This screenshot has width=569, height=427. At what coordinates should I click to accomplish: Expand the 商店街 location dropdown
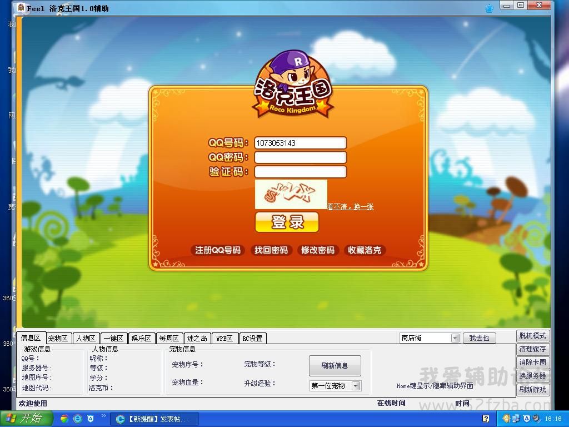point(455,338)
